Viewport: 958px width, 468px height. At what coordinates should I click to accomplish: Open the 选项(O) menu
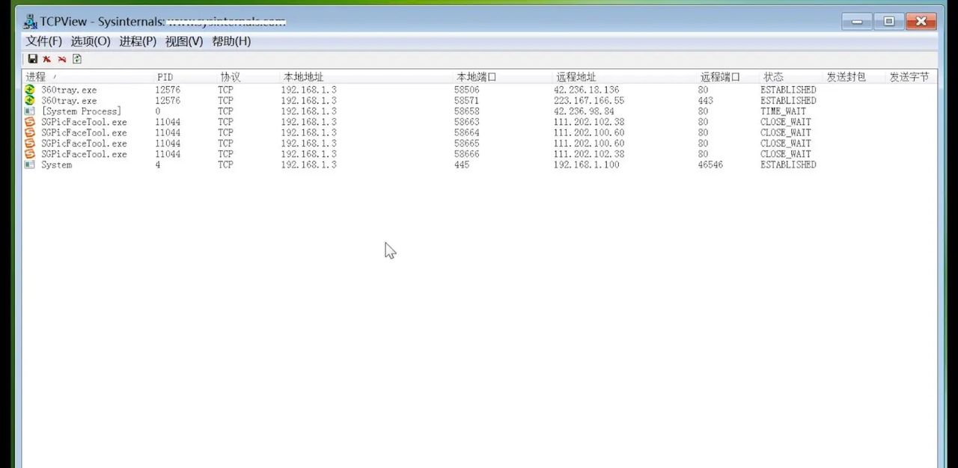coord(91,41)
